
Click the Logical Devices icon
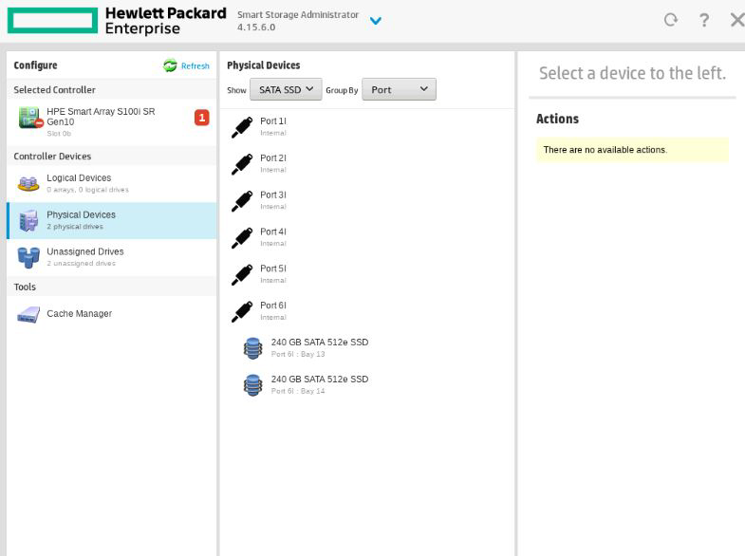[28, 183]
